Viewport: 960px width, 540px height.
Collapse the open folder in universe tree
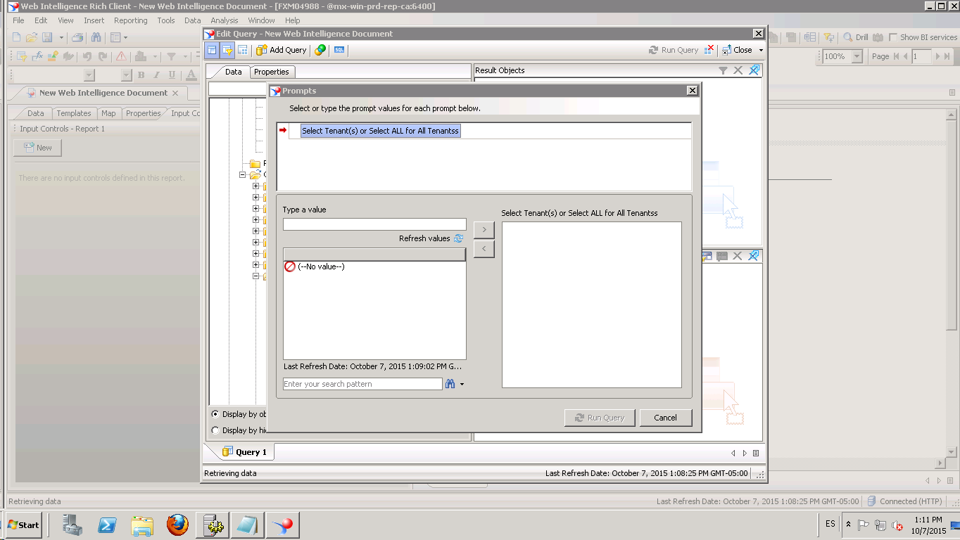tap(243, 175)
